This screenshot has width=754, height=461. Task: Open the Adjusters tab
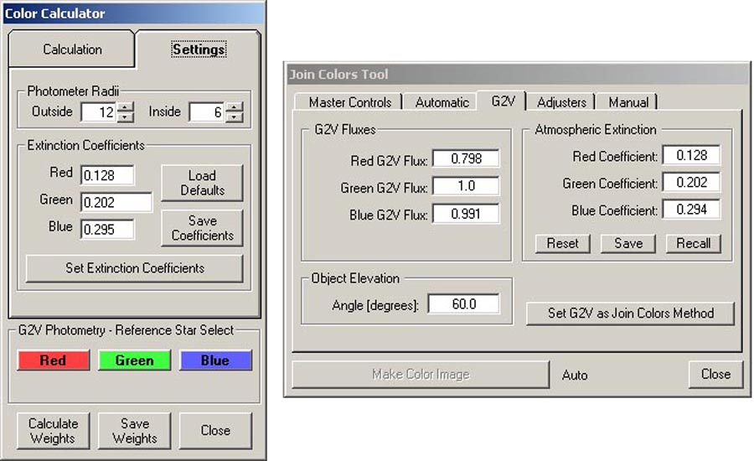[x=561, y=102]
